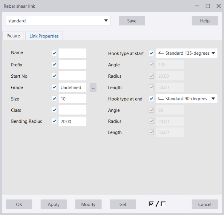
Task: Click the Modify button
Action: [88, 204]
